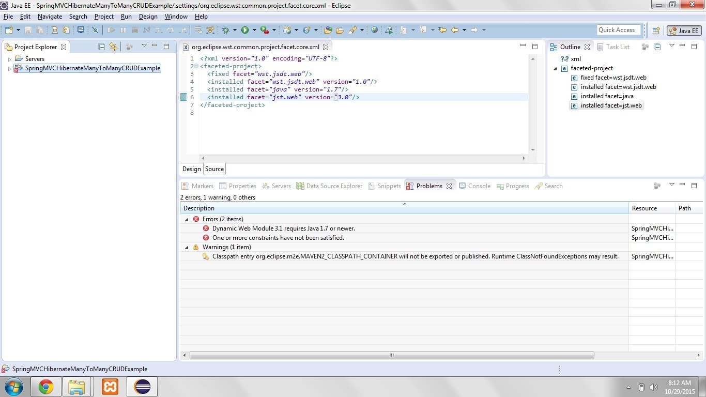Image resolution: width=706 pixels, height=397 pixels.
Task: Select the xml processing instruction in Outline
Action: coord(571,59)
